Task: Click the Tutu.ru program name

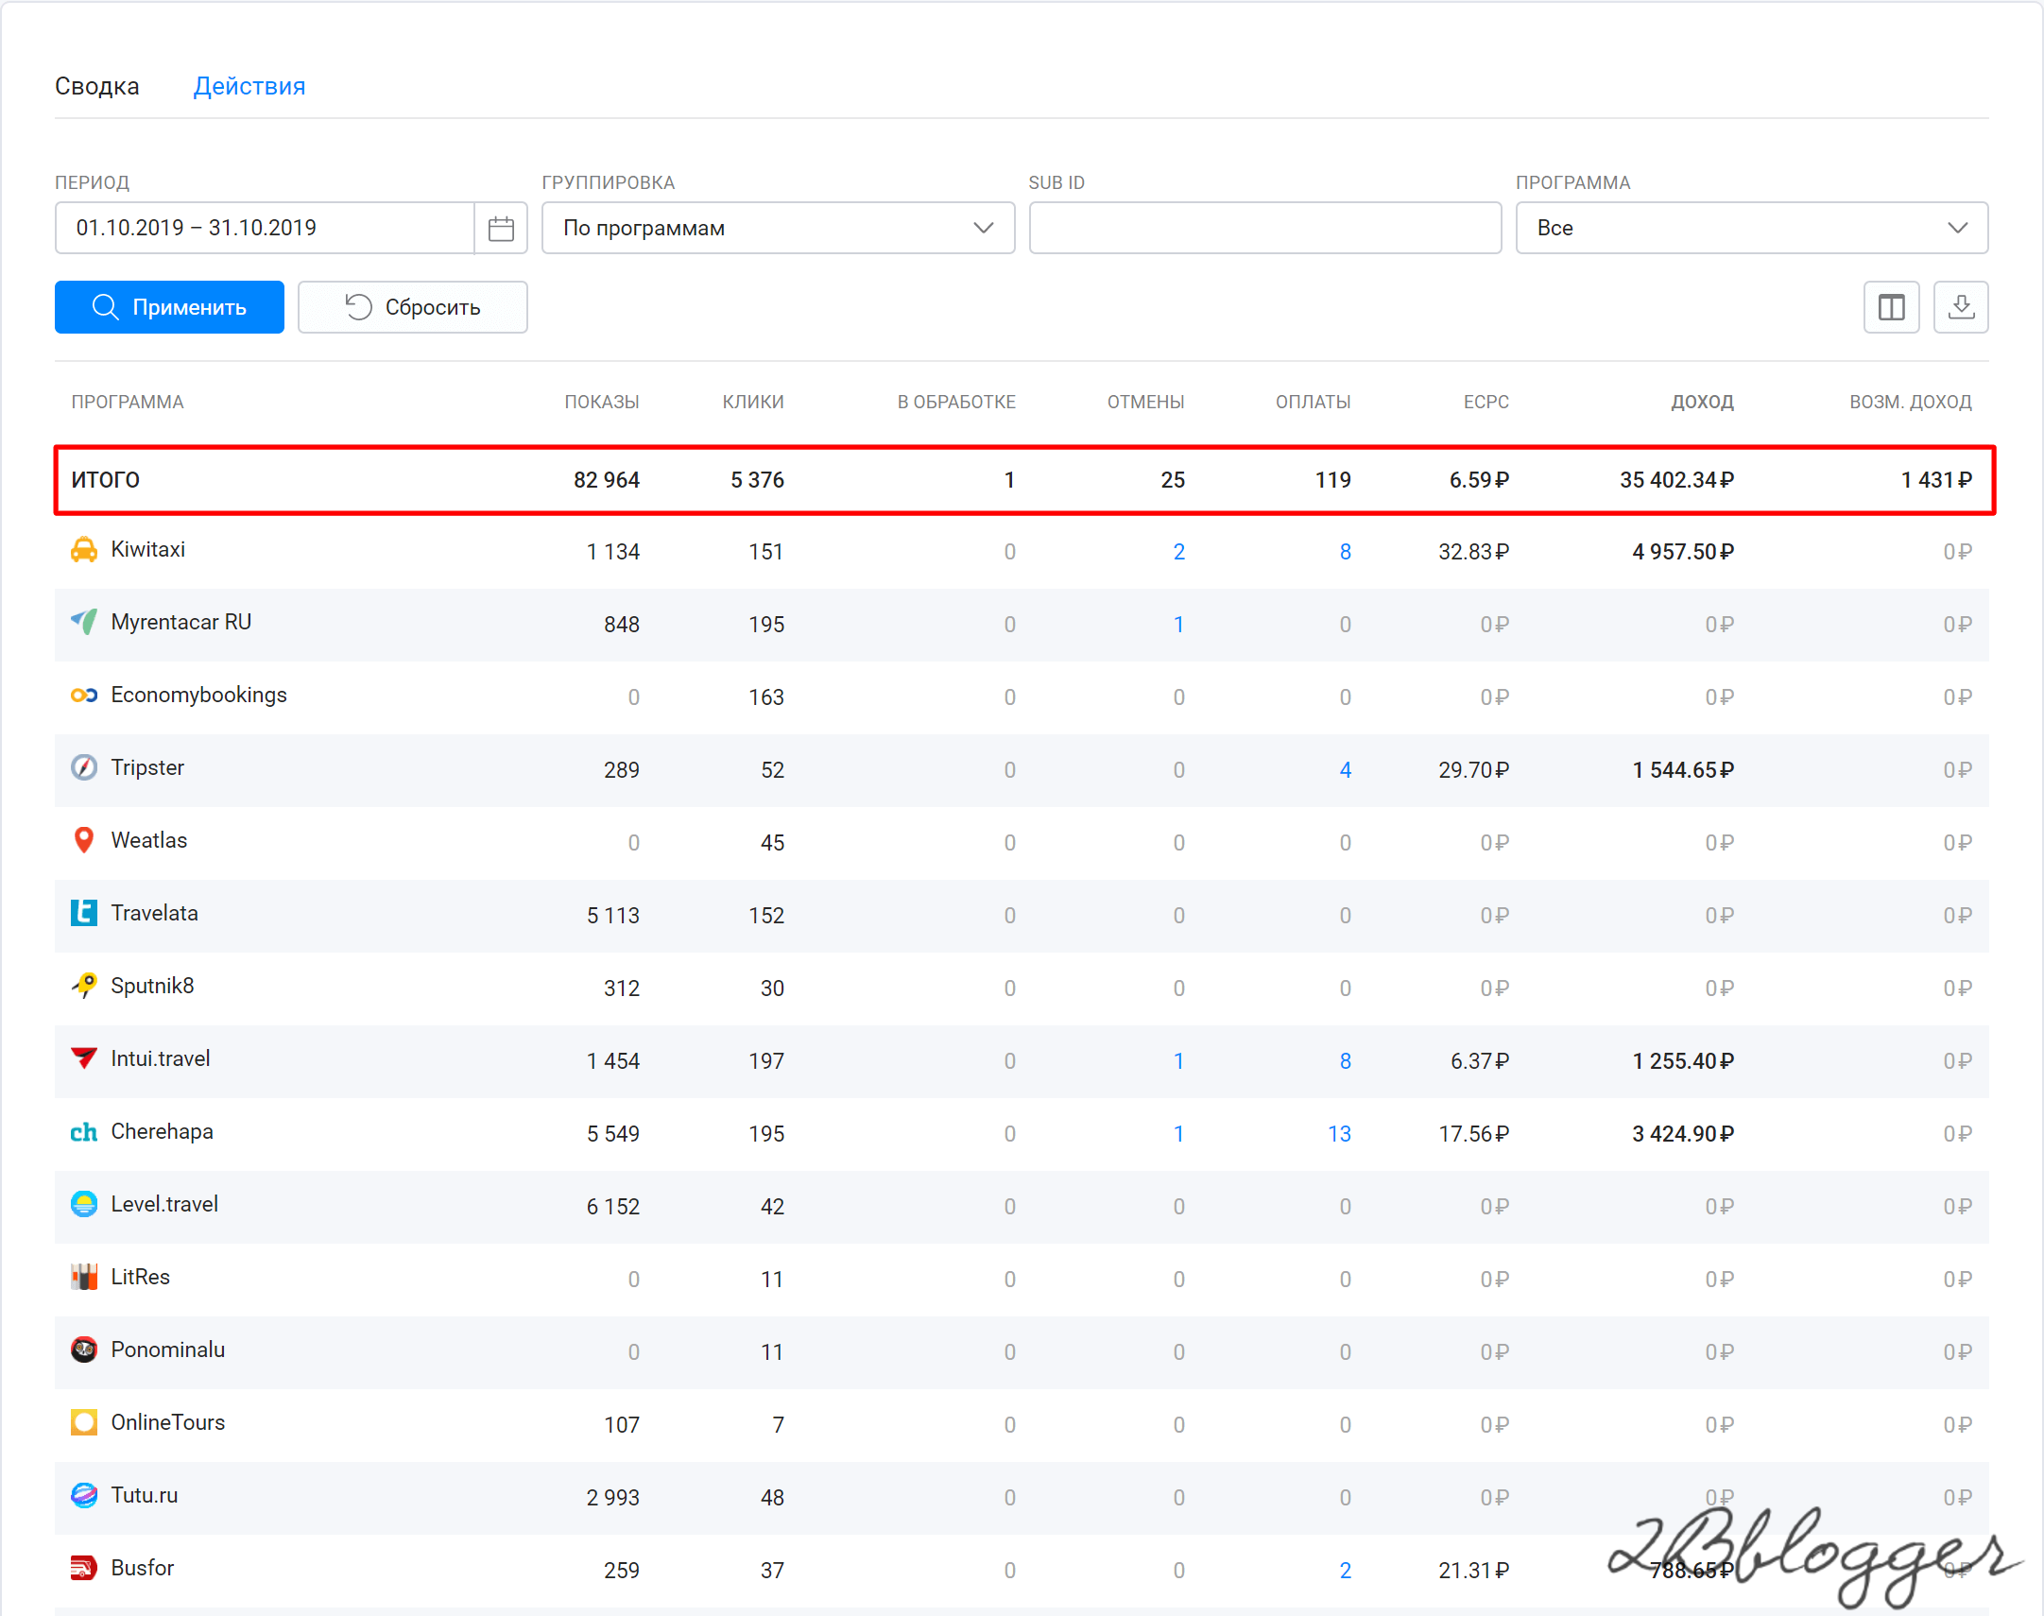Action: click(x=145, y=1496)
